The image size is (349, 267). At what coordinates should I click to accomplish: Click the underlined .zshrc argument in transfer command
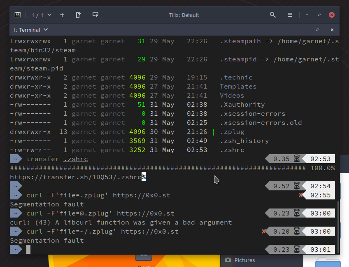click(76, 159)
